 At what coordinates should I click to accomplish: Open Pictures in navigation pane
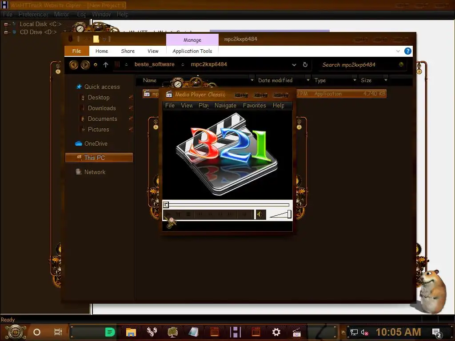coord(98,130)
